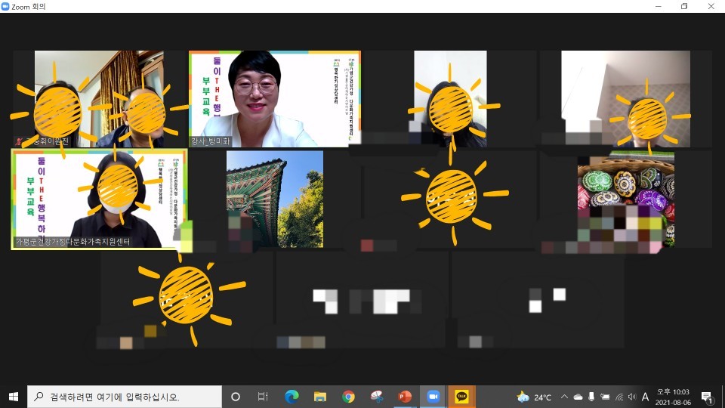The width and height of the screenshot is (725, 408).
Task: Open the volume control speaker icon
Action: pyautogui.click(x=631, y=397)
